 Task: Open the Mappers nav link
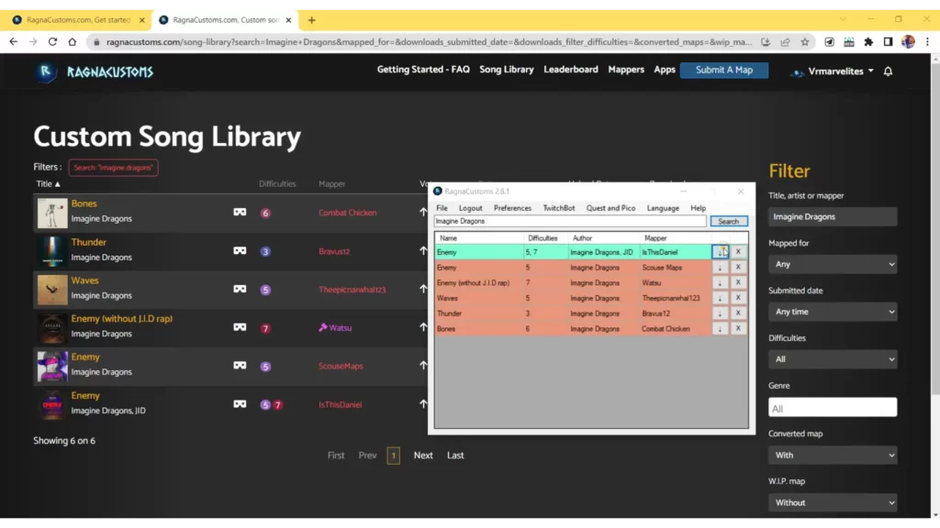point(626,70)
